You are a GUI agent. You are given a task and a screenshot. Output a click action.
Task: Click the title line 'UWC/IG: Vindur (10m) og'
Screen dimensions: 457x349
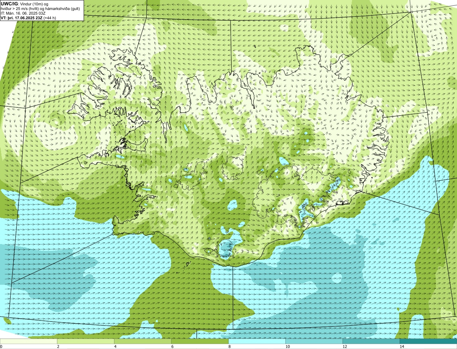pos(25,4)
